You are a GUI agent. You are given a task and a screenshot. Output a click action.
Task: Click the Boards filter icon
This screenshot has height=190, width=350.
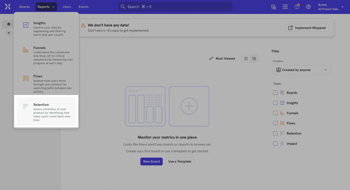(x=282, y=93)
